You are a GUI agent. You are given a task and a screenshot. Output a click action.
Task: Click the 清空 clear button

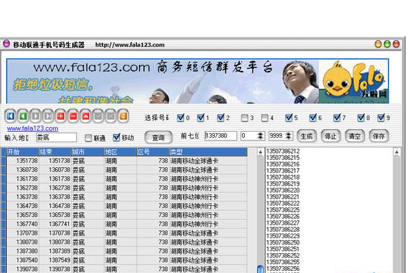tap(354, 136)
